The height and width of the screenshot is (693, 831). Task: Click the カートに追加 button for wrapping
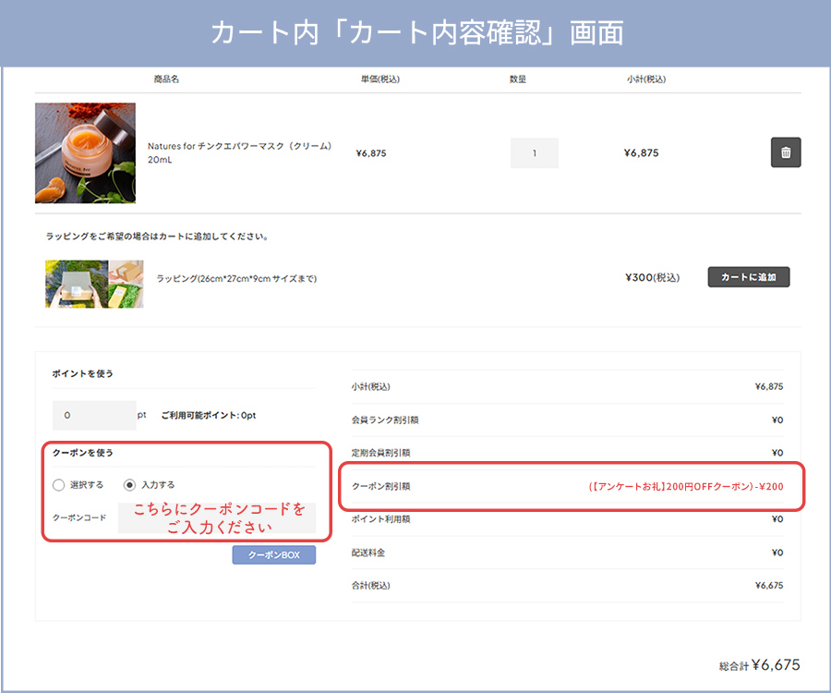point(748,277)
